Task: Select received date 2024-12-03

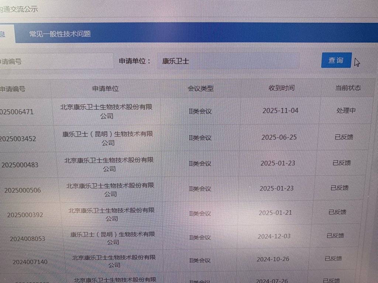Action: tap(274, 236)
